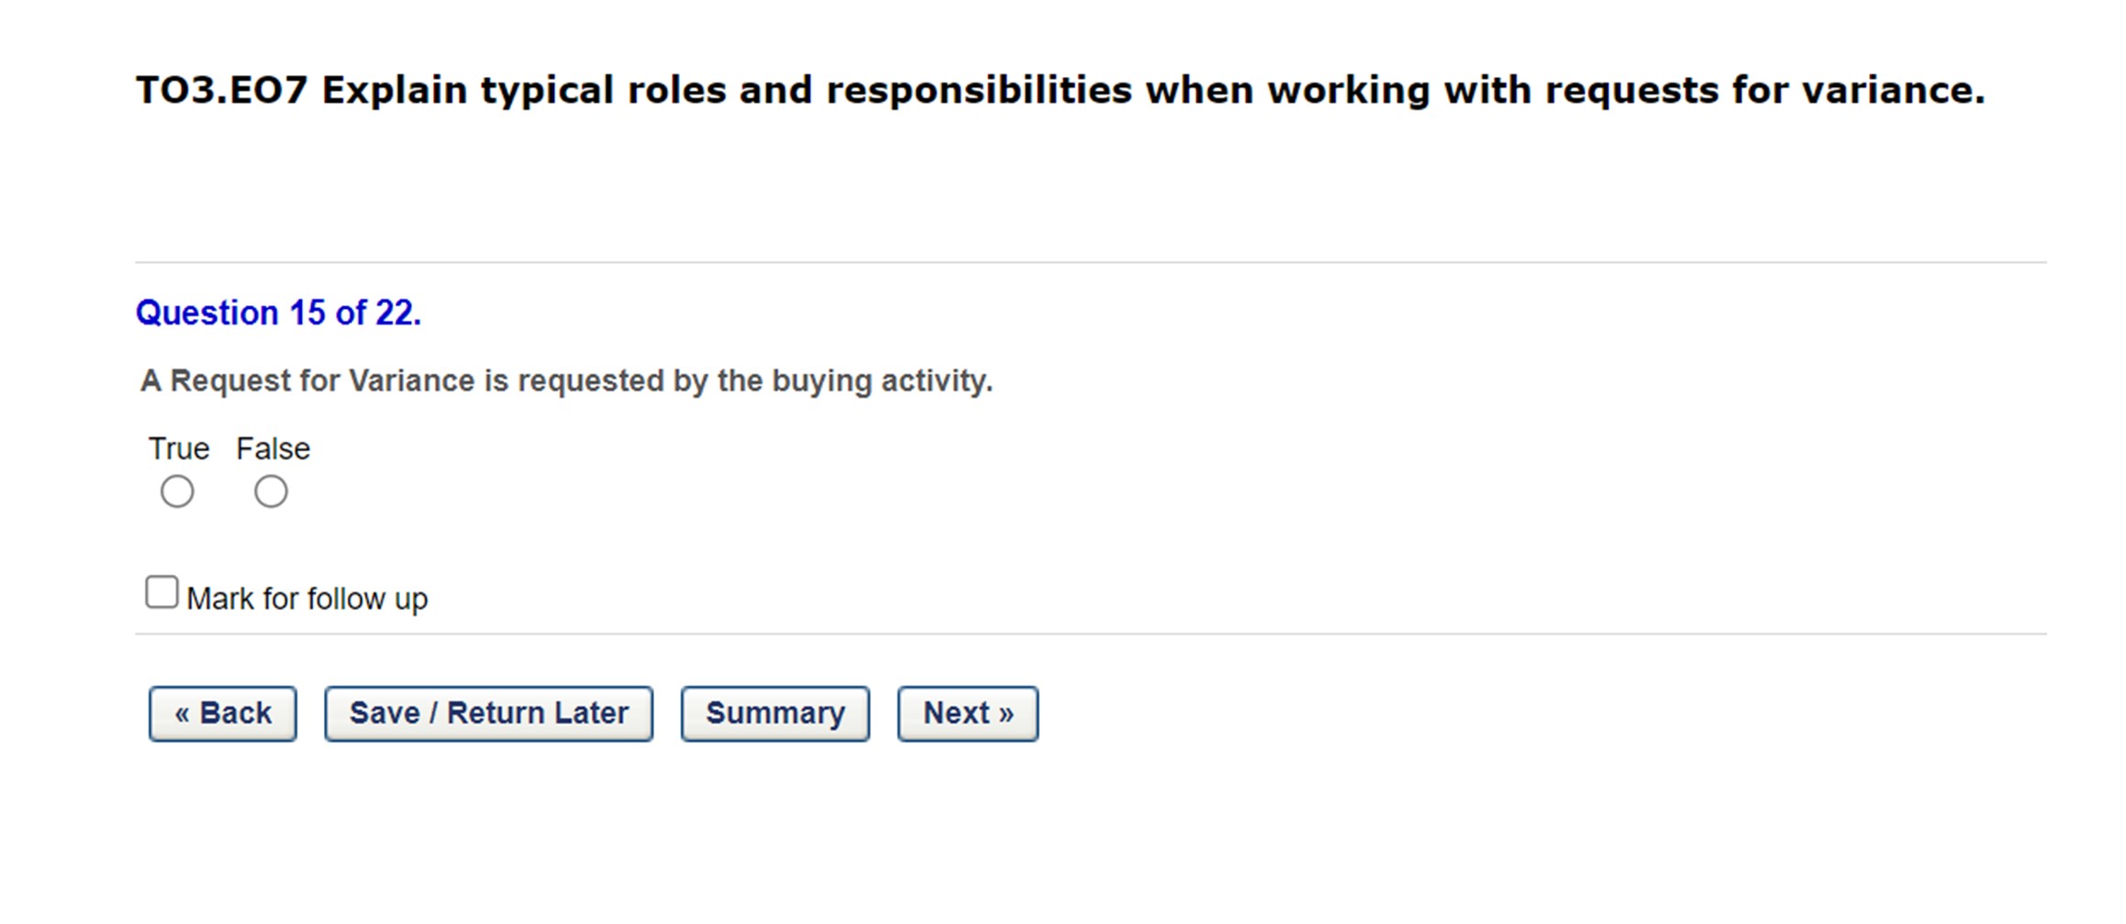Viewport: 2126px width, 924px height.
Task: Answer False to the variance question
Action: (x=271, y=491)
